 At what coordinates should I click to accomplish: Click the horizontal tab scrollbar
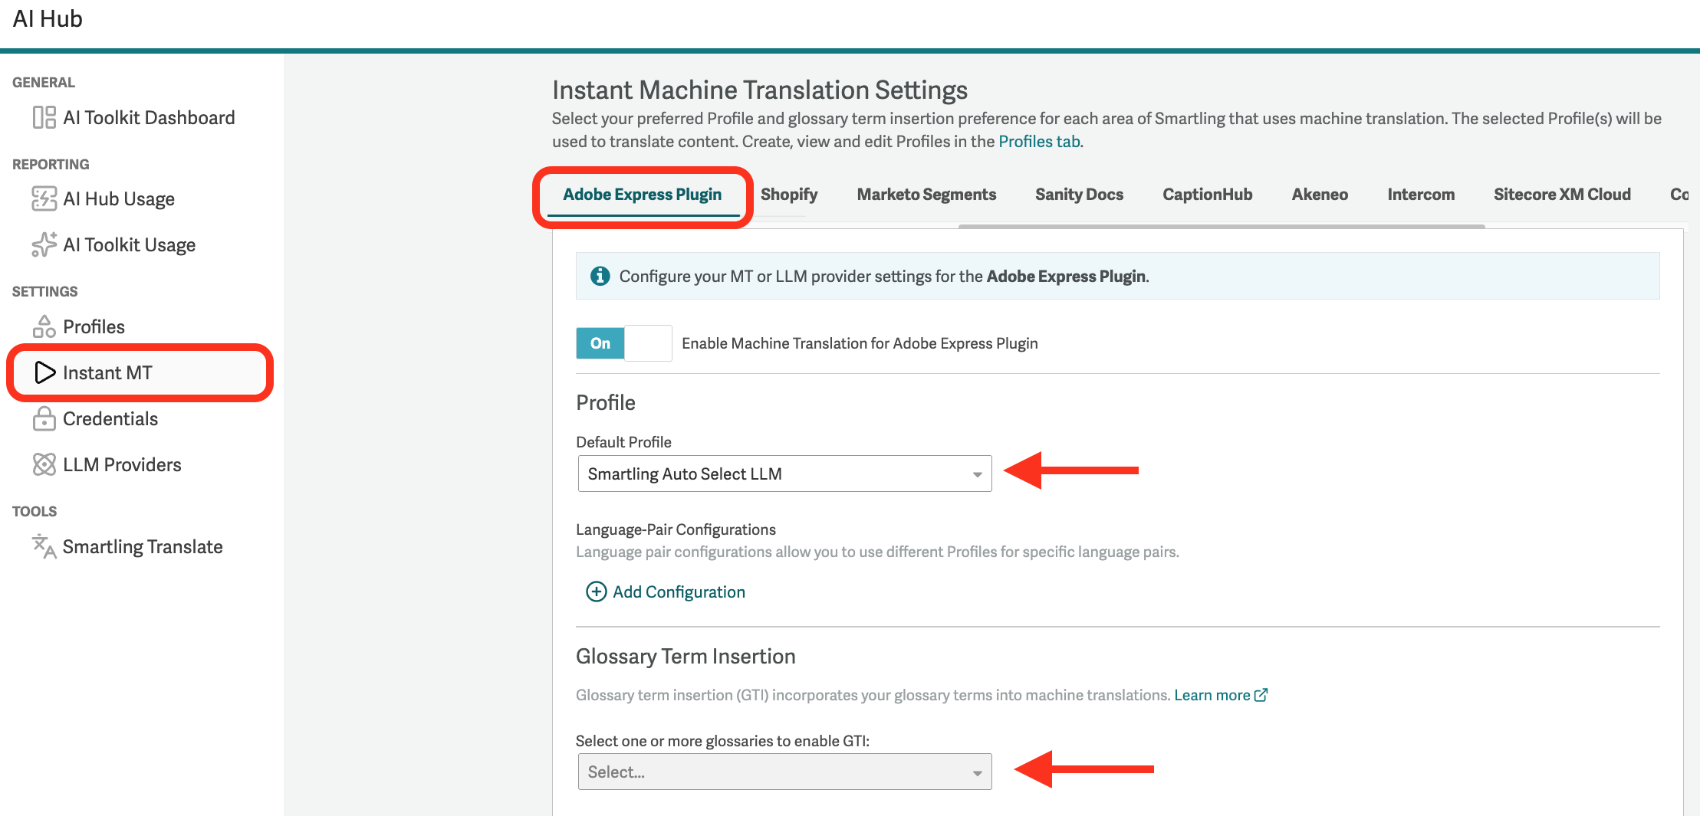[1222, 227]
